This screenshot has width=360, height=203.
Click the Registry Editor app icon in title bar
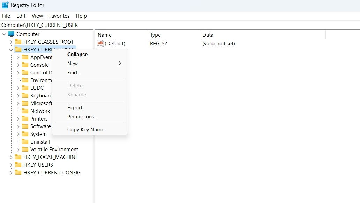(x=5, y=5)
